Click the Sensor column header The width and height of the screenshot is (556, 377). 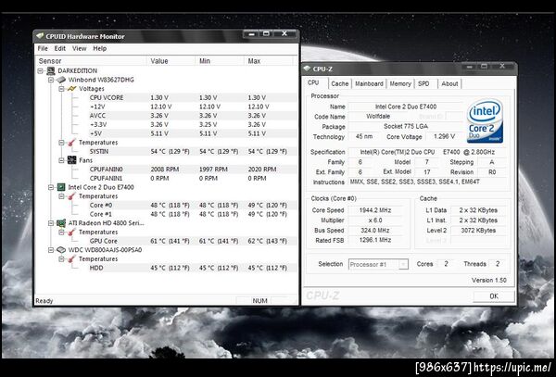click(92, 61)
